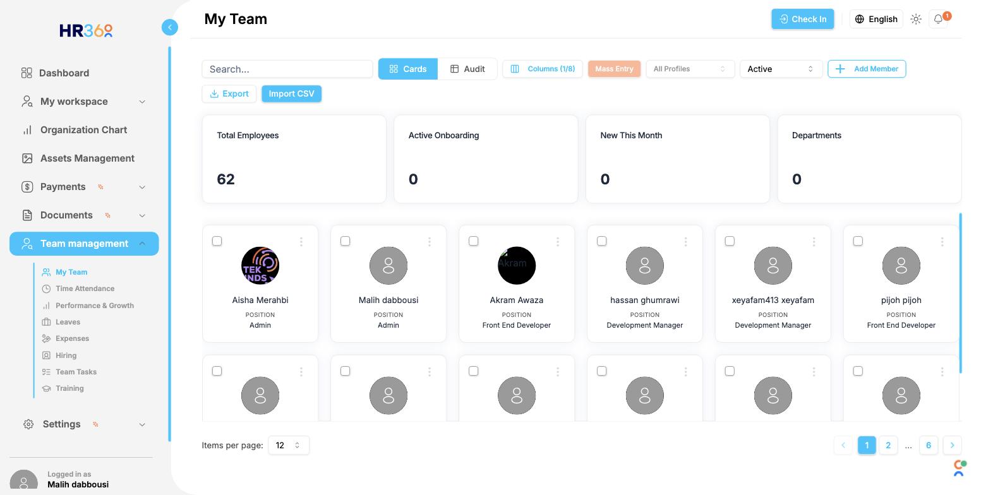Viewport: 981px width, 495px height.
Task: Open the English language selector
Action: click(876, 19)
